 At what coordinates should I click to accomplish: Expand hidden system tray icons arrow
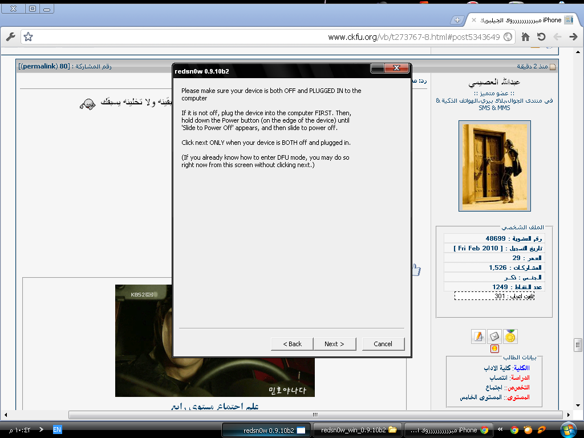pyautogui.click(x=41, y=429)
